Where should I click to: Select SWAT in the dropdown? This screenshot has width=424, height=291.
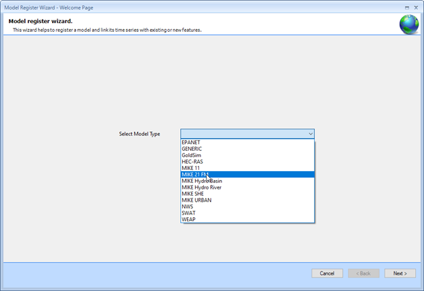(x=247, y=213)
